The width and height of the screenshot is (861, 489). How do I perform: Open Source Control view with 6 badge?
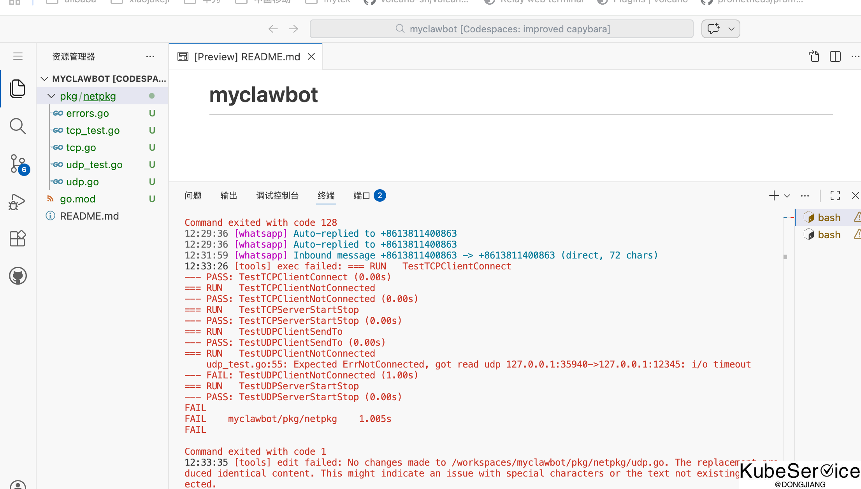[18, 164]
